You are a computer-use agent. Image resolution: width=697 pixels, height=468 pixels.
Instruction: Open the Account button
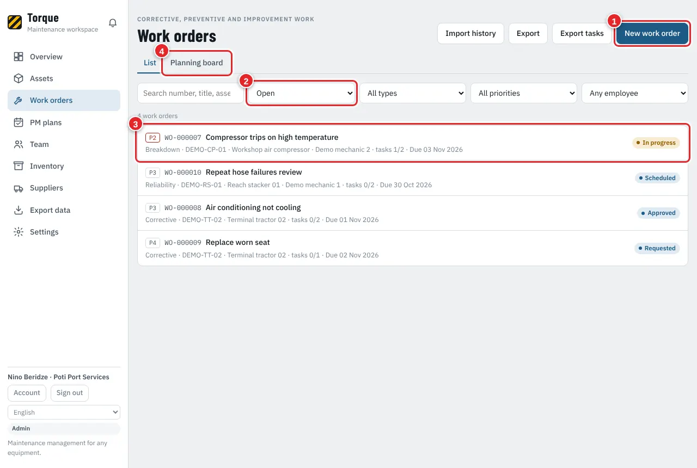[x=27, y=393]
